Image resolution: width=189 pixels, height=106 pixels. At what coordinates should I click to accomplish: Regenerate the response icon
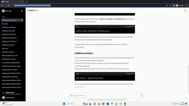pos(83,87)
